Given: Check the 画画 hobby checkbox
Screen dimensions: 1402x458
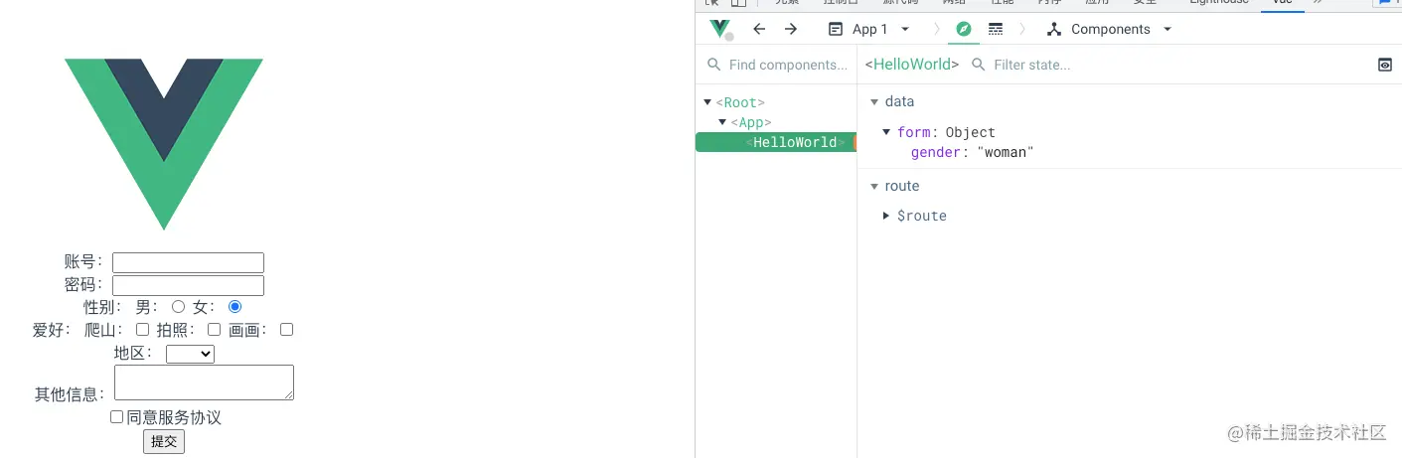Looking at the screenshot, I should point(286,329).
